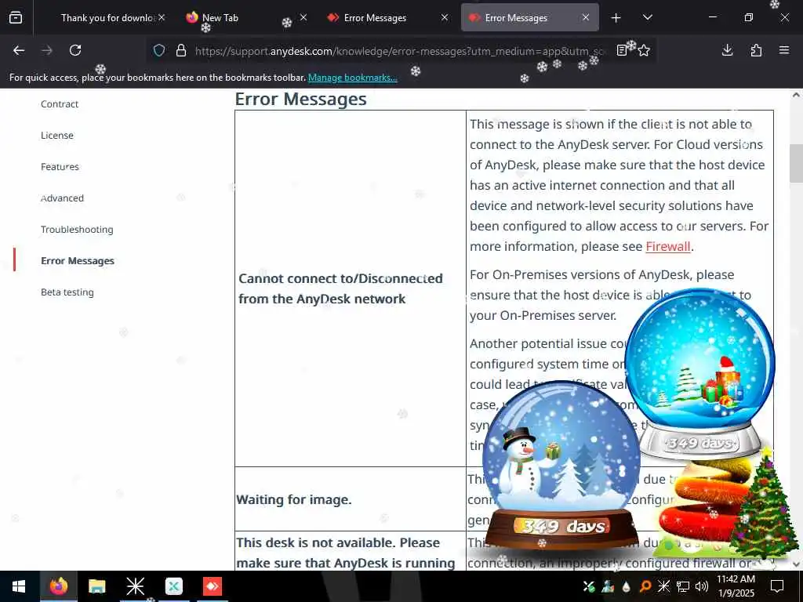
Task: Select Error Messages in the sidebar
Action: 78,260
